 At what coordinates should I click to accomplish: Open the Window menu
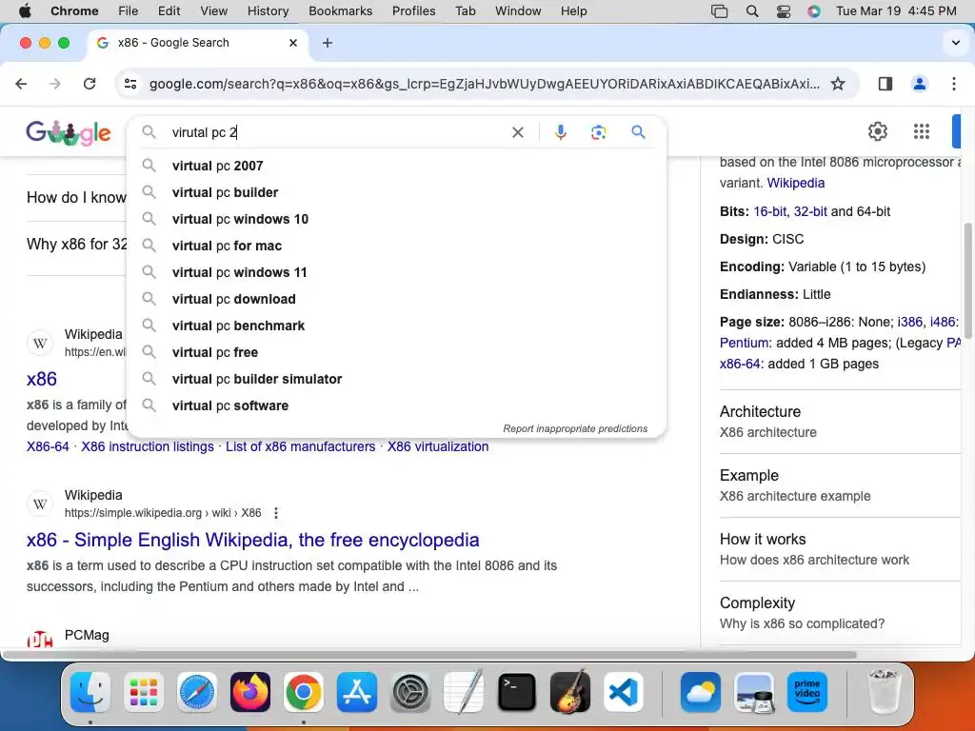(518, 11)
